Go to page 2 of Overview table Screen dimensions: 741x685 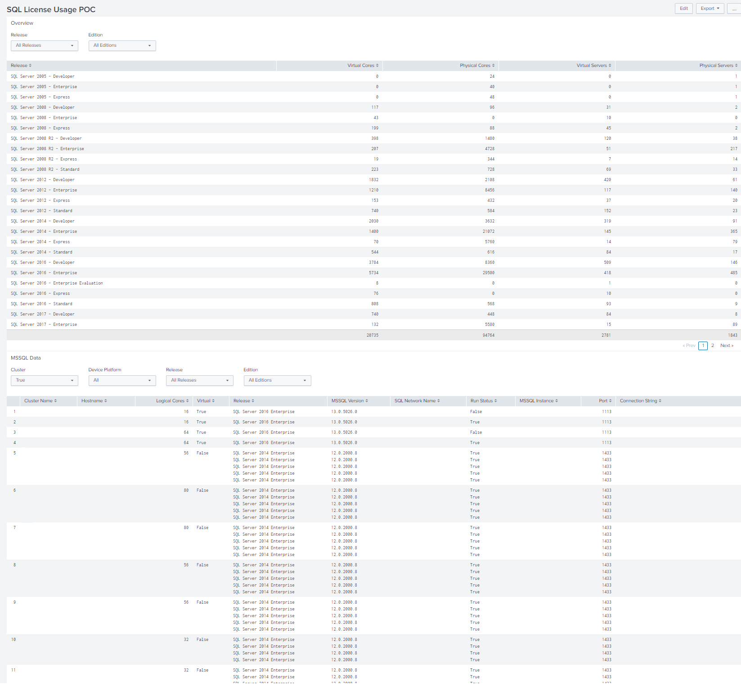point(713,346)
